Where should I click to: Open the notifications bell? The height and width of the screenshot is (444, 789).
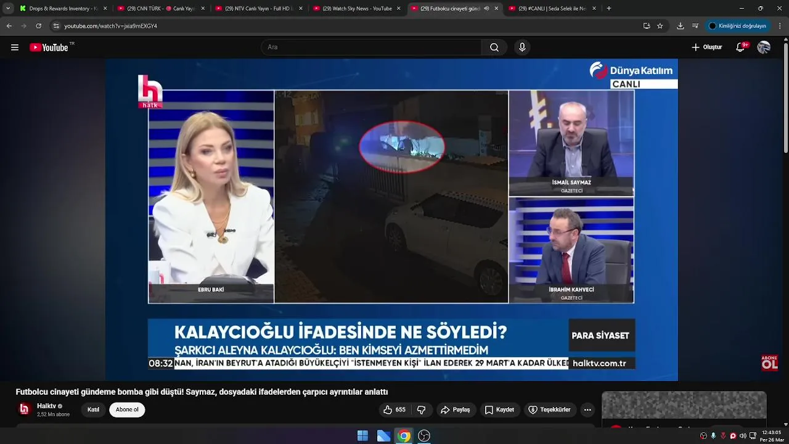tap(741, 47)
